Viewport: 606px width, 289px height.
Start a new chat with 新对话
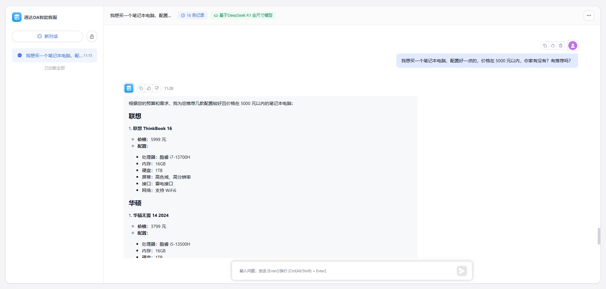tap(47, 36)
